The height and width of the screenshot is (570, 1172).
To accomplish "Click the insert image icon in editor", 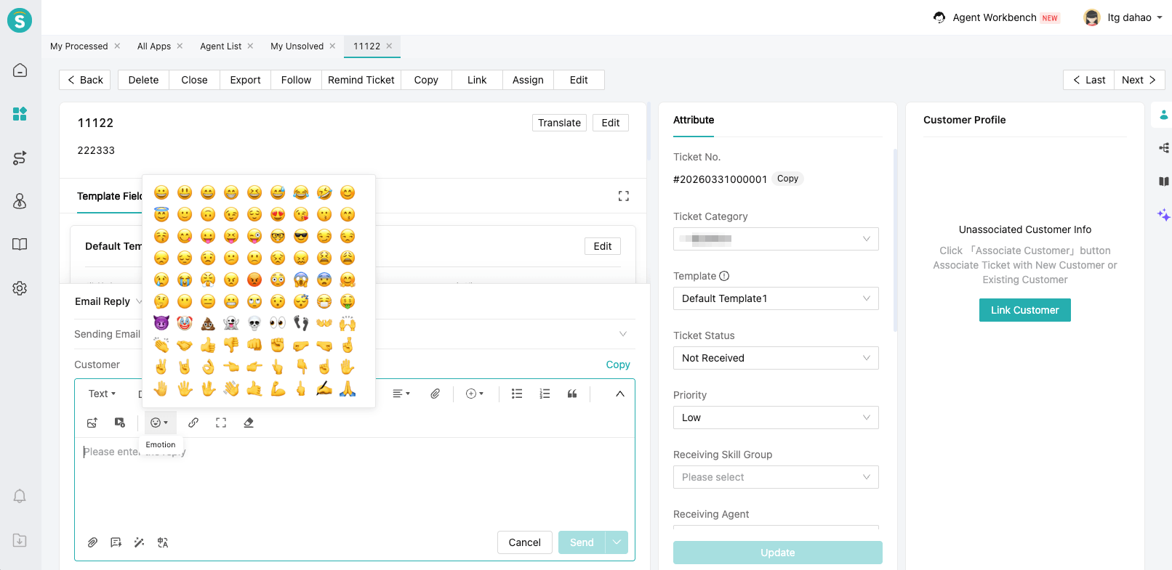I will 92,423.
